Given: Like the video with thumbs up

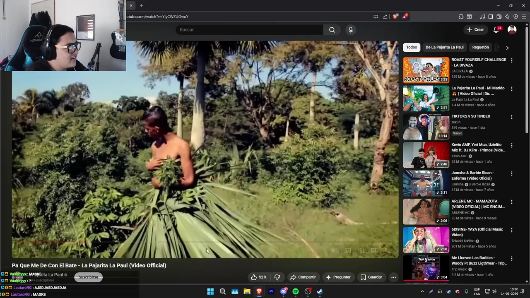Looking at the screenshot, I should [259, 277].
